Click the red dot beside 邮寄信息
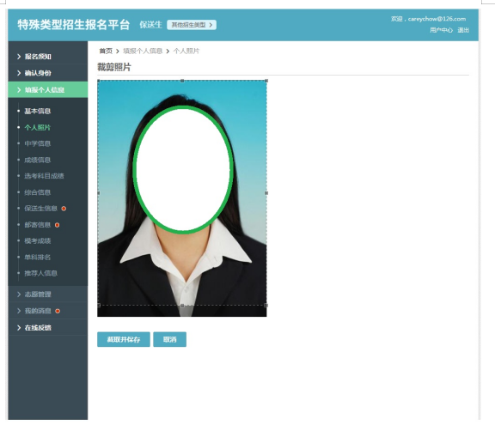Screen dimensions: 495x443 tap(57, 225)
